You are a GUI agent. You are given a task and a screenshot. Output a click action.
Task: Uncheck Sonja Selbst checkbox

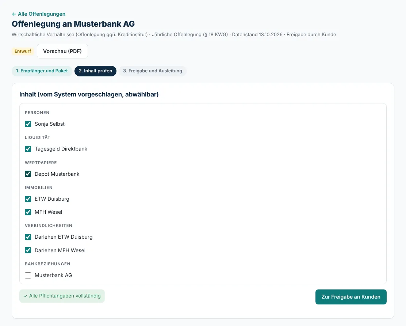(x=28, y=124)
